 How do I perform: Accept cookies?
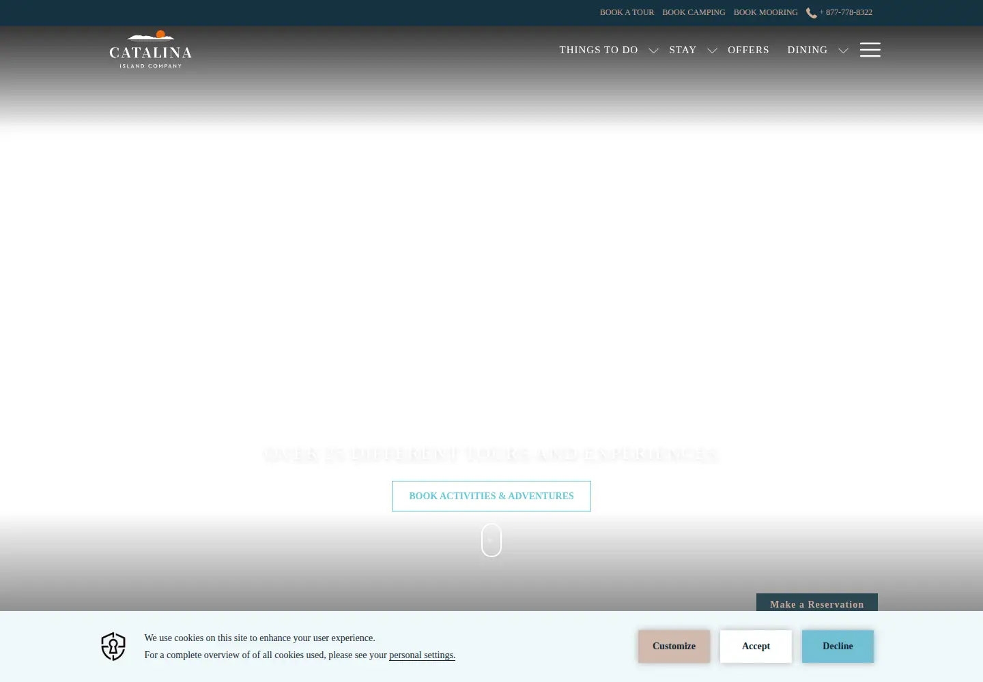click(x=756, y=647)
